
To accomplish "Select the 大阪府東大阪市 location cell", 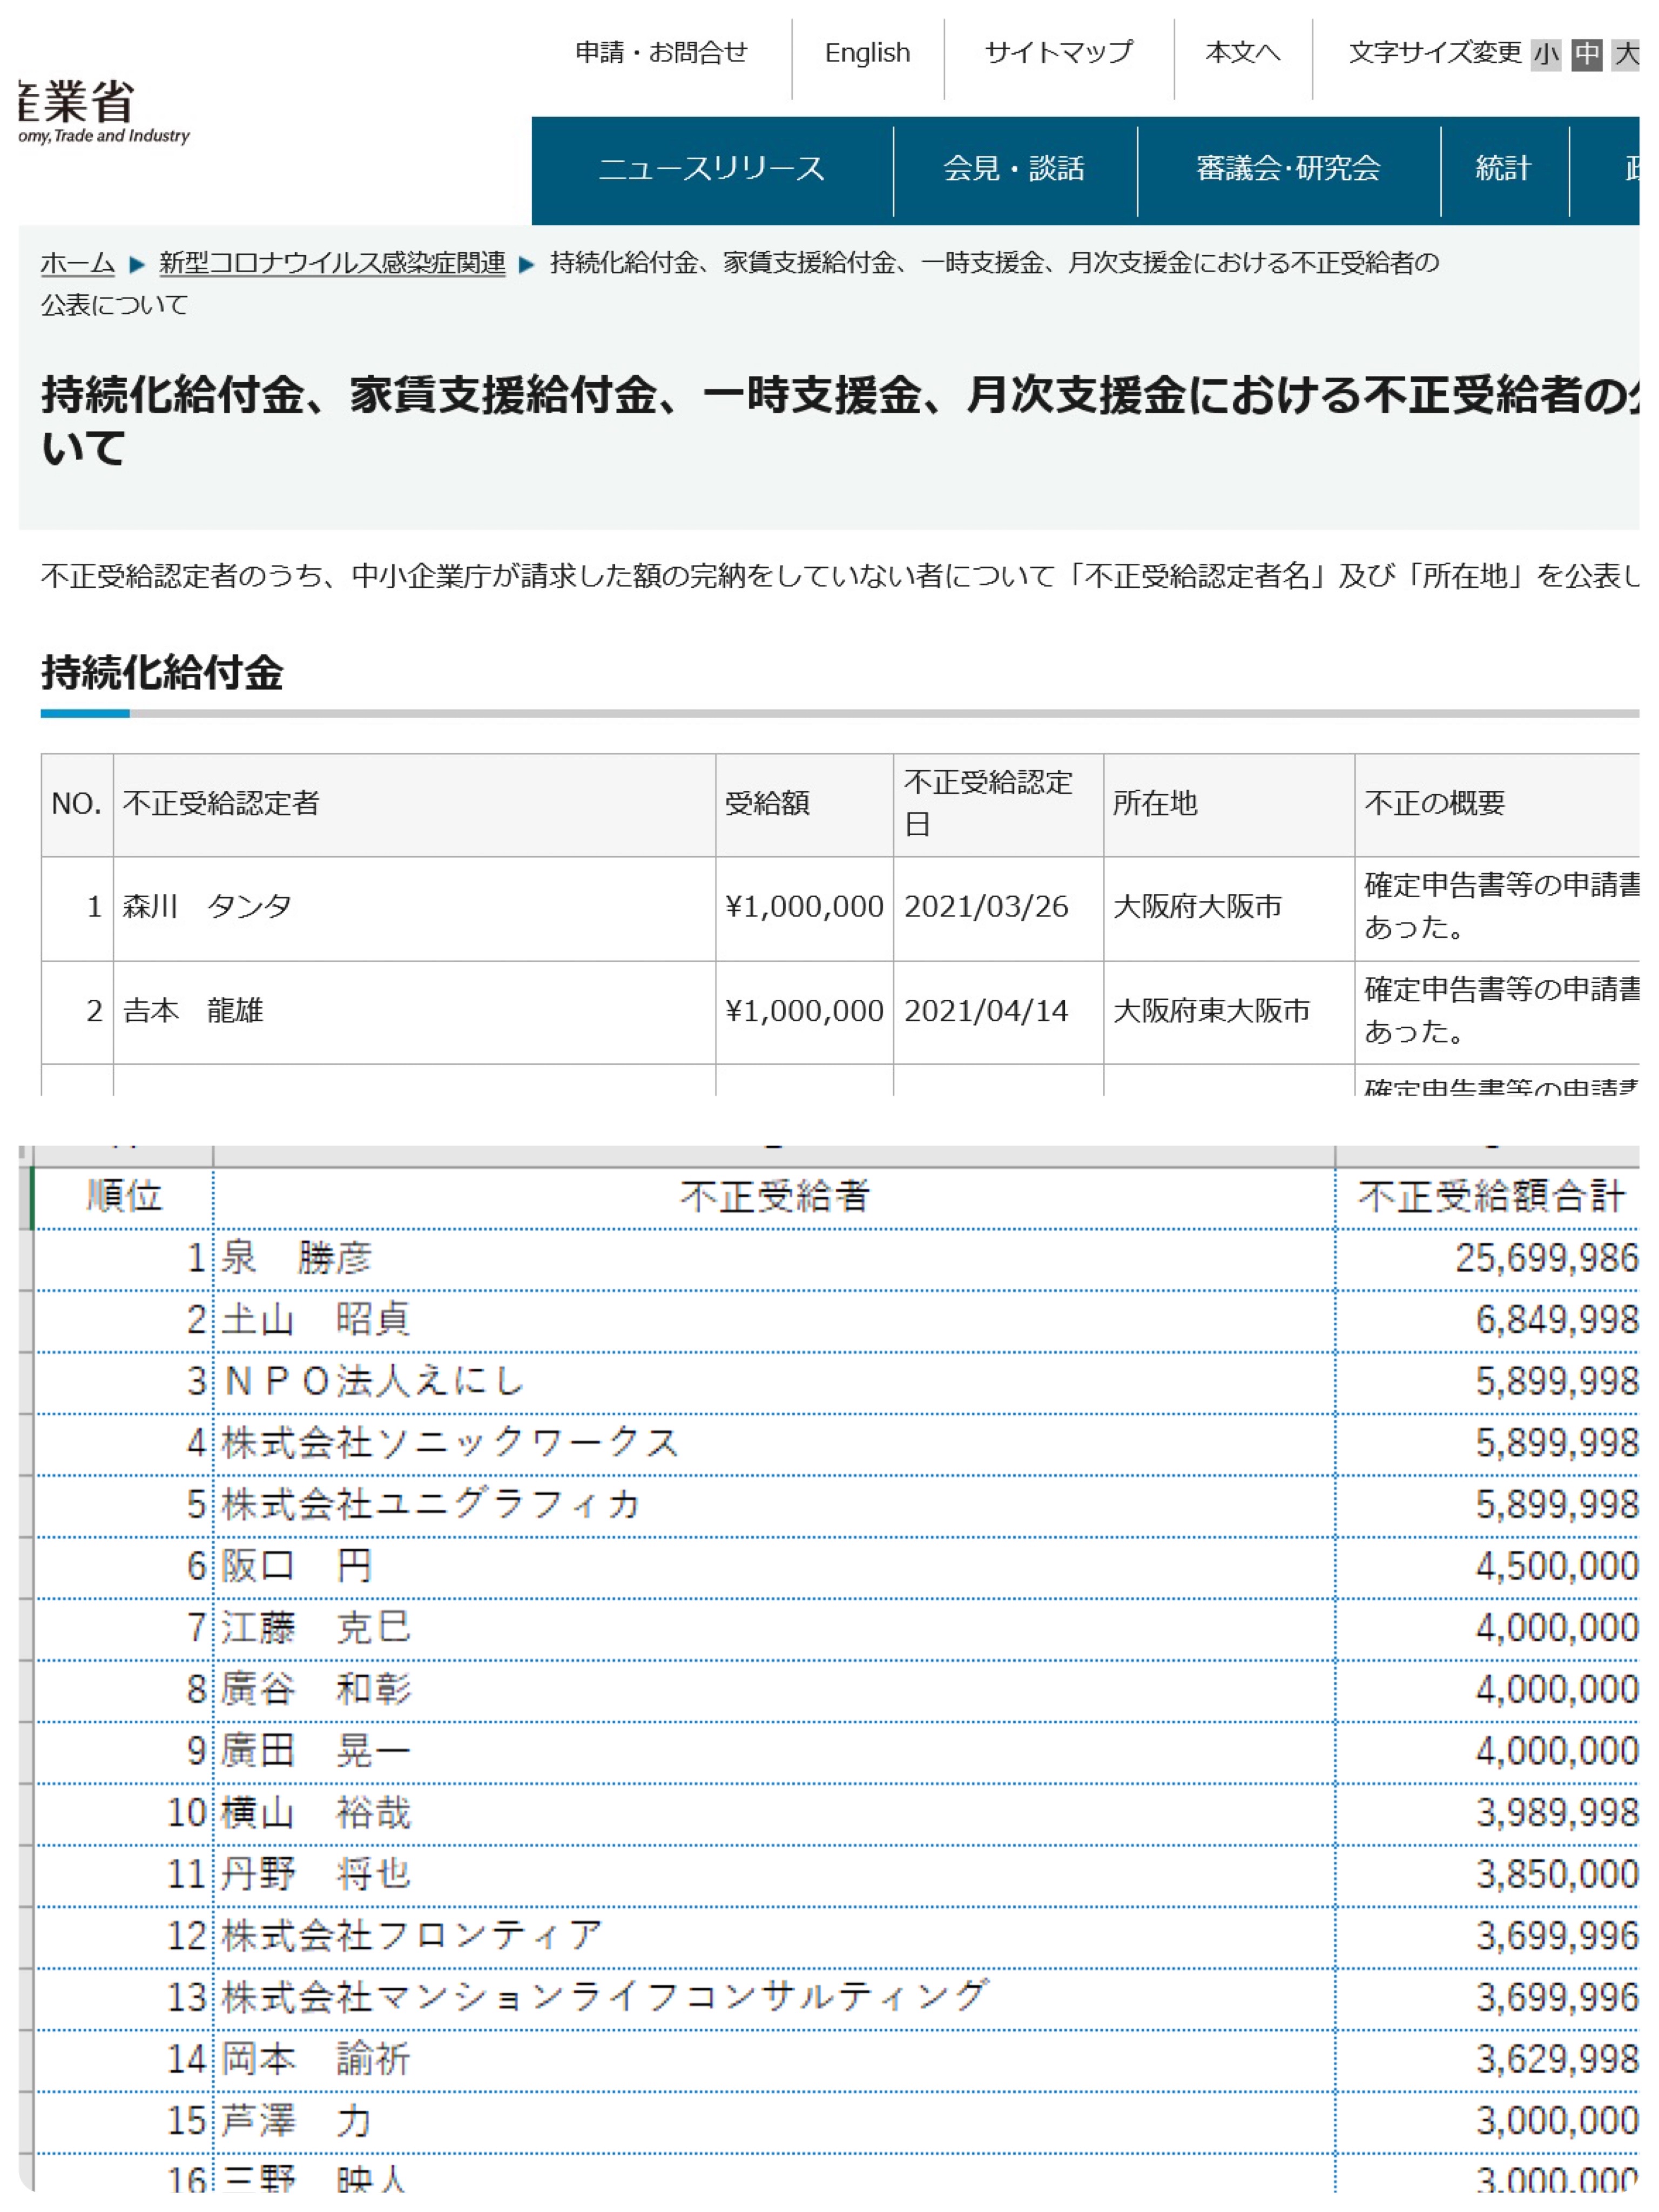I will (1229, 1012).
